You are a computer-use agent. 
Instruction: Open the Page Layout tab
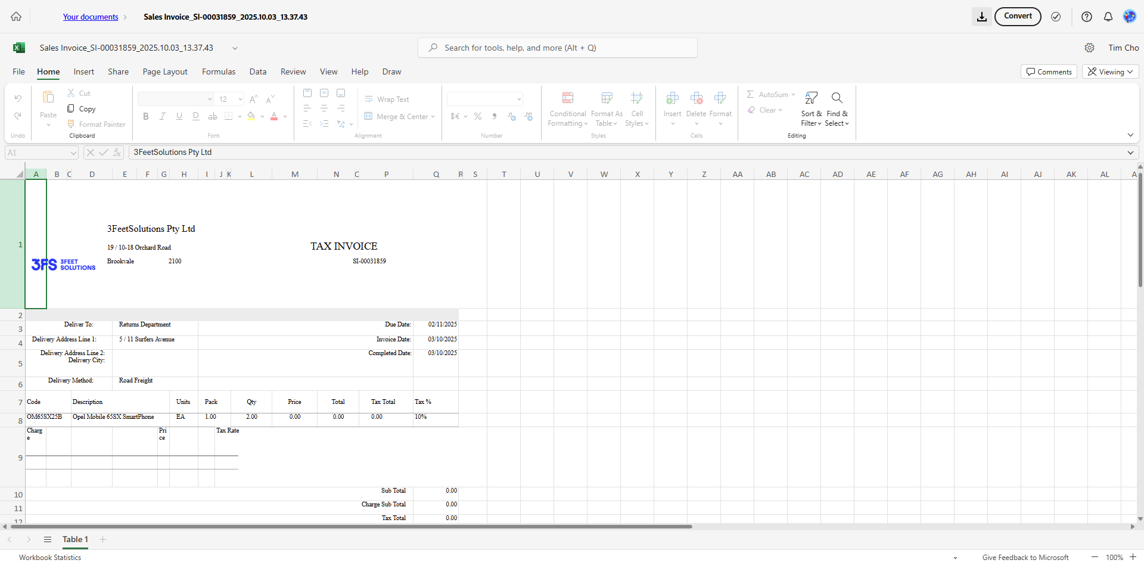pos(165,72)
